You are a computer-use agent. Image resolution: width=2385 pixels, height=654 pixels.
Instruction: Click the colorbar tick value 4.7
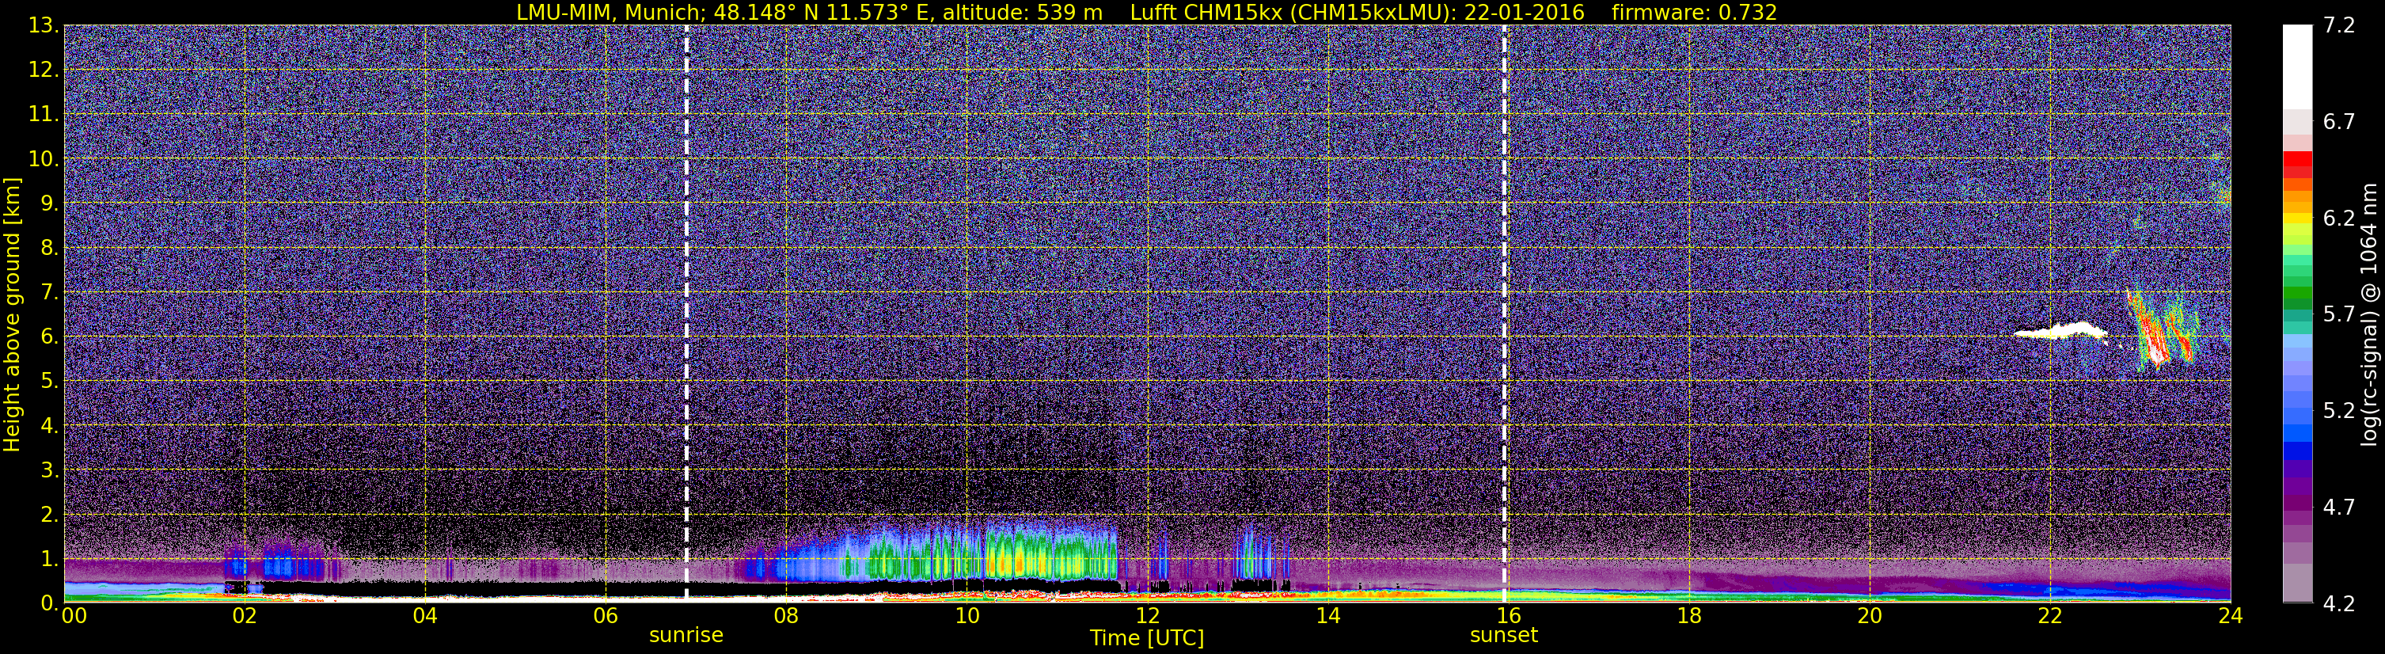click(2339, 508)
